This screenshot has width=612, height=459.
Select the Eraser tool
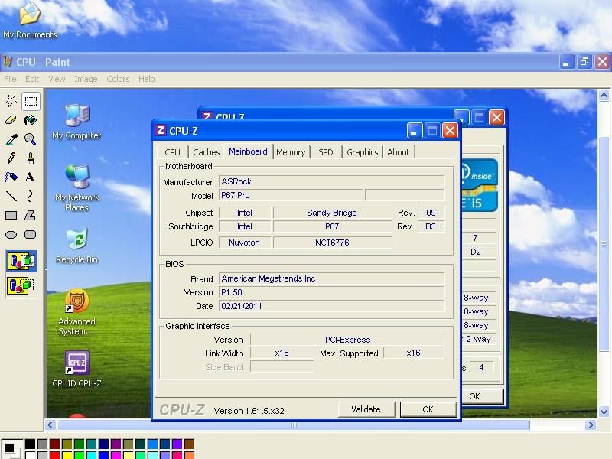click(11, 119)
